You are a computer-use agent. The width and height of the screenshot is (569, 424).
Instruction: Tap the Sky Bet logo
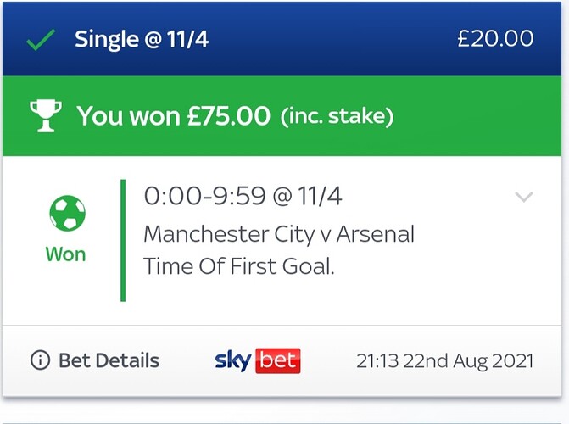coord(258,360)
